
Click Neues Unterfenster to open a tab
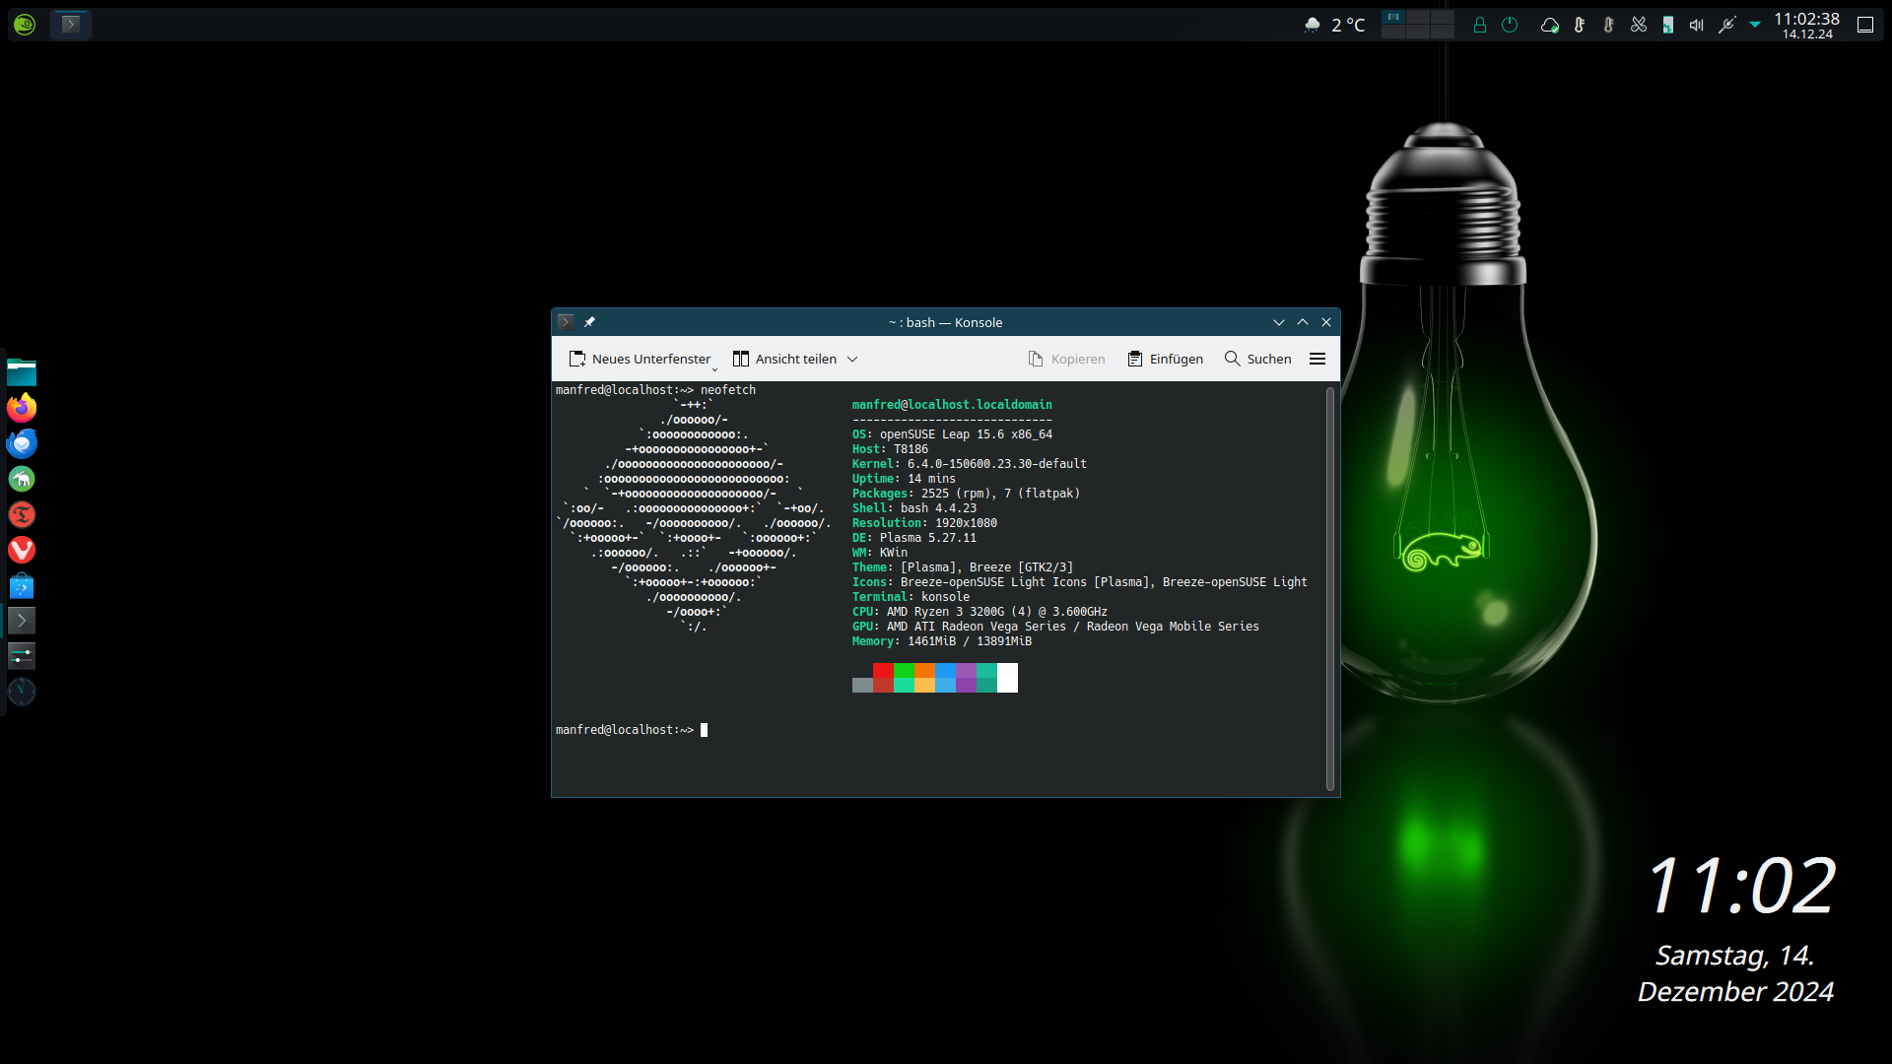[x=641, y=359]
